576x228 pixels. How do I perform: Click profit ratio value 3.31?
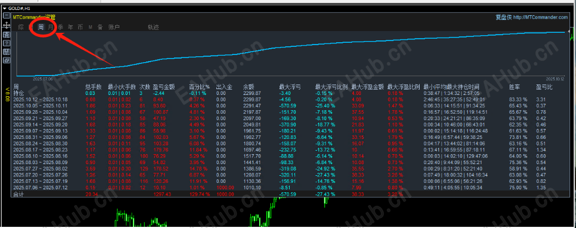540,99
